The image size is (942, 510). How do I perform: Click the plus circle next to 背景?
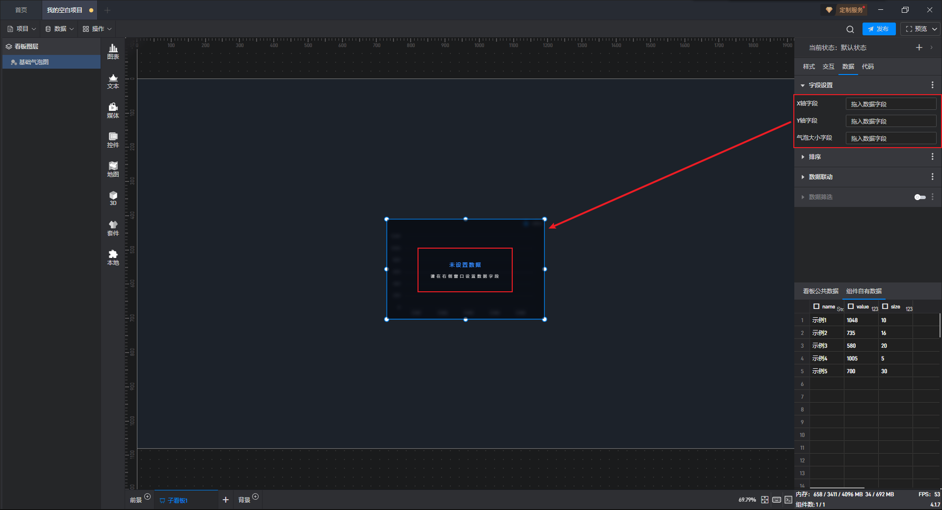tap(255, 497)
